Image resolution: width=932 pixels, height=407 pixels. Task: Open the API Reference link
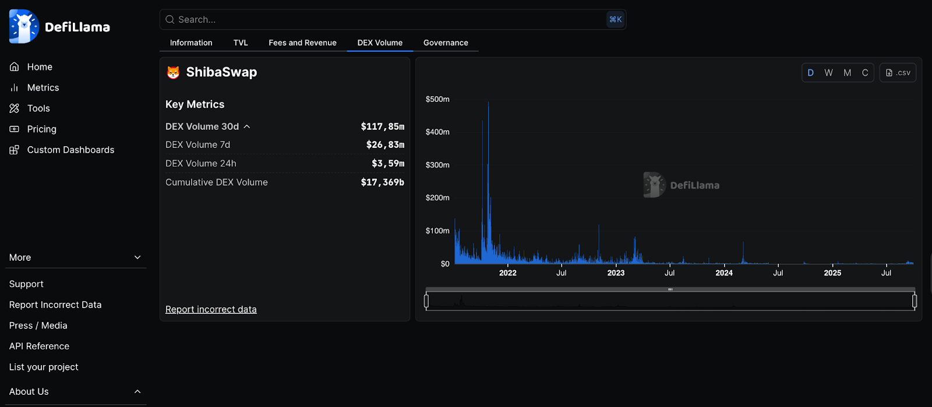[x=39, y=346]
